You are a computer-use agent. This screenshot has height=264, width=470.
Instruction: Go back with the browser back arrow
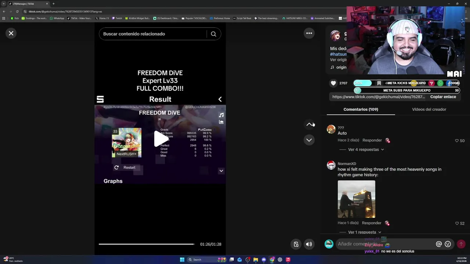(x=4, y=11)
